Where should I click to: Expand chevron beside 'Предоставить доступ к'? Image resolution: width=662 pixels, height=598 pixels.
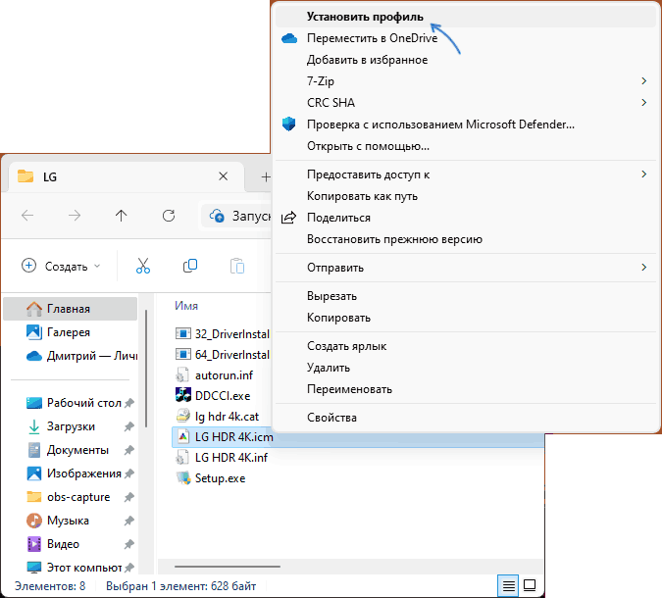click(643, 174)
